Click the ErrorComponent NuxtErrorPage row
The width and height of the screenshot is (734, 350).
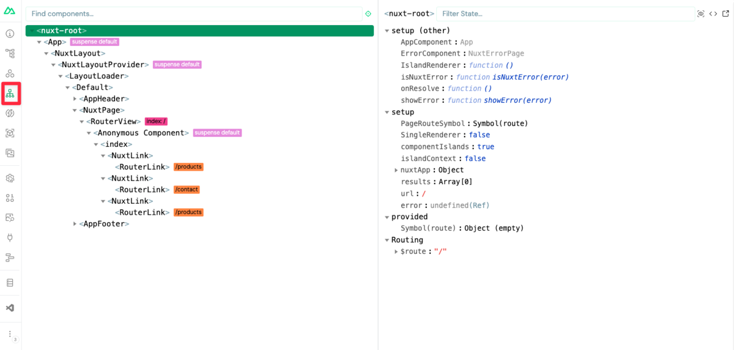462,54
